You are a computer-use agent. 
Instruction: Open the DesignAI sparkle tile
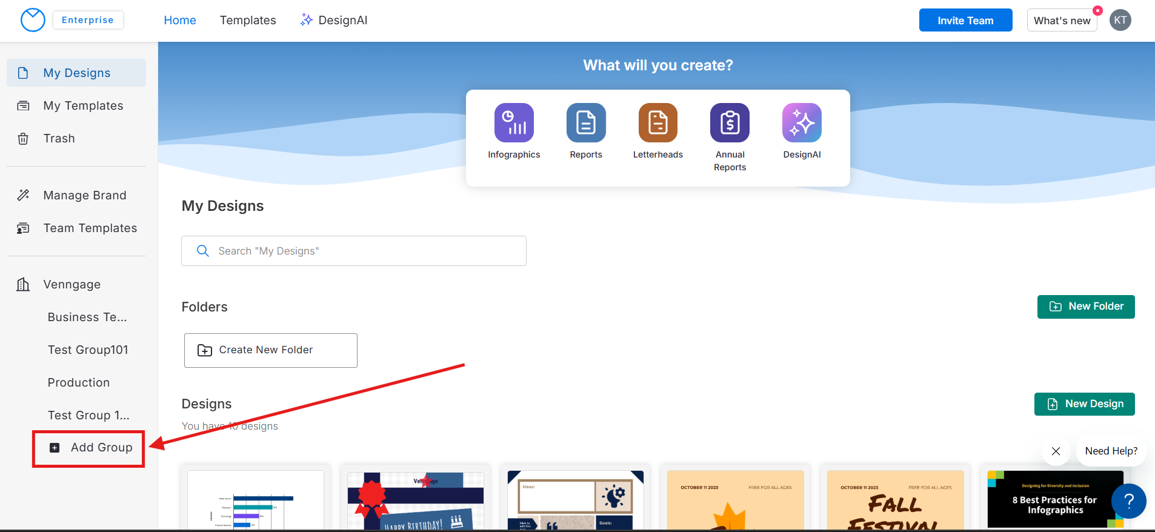click(801, 123)
